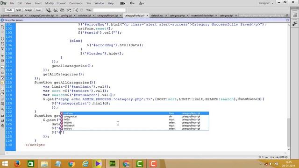Open the Insert menu
The width and height of the screenshot is (299, 168).
click(38, 3)
